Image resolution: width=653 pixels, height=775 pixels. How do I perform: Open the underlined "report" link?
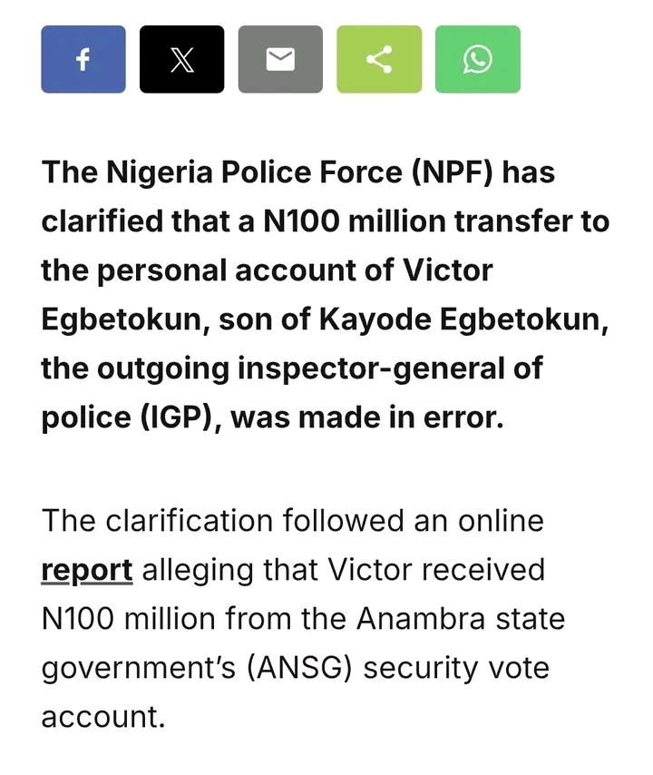[x=87, y=570]
